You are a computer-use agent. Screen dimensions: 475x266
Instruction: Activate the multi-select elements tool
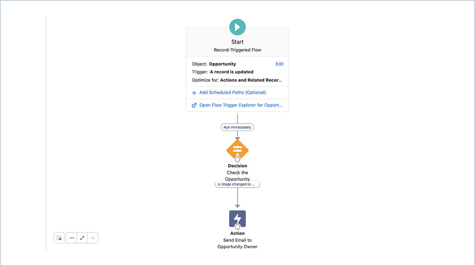(59, 238)
